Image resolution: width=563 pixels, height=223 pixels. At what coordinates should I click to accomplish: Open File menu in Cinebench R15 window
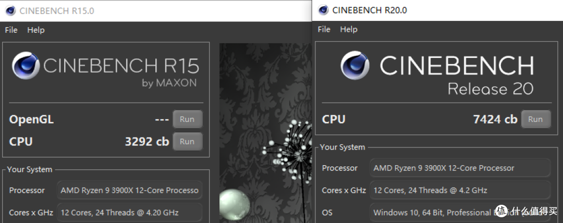coord(11,30)
